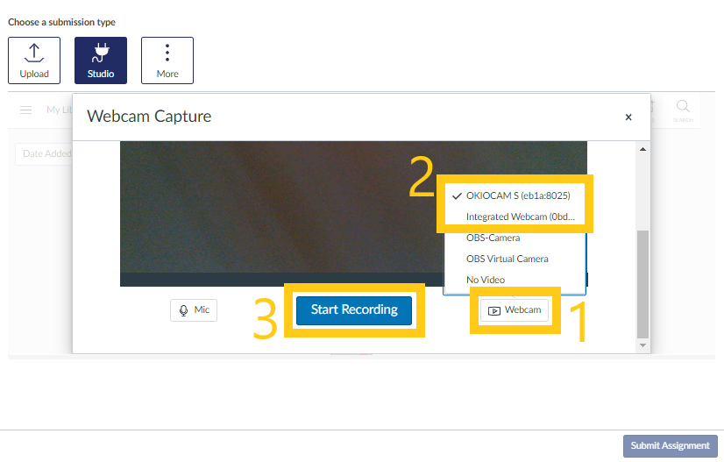724x462 pixels.
Task: Open the Webcam source selector button
Action: (x=515, y=310)
